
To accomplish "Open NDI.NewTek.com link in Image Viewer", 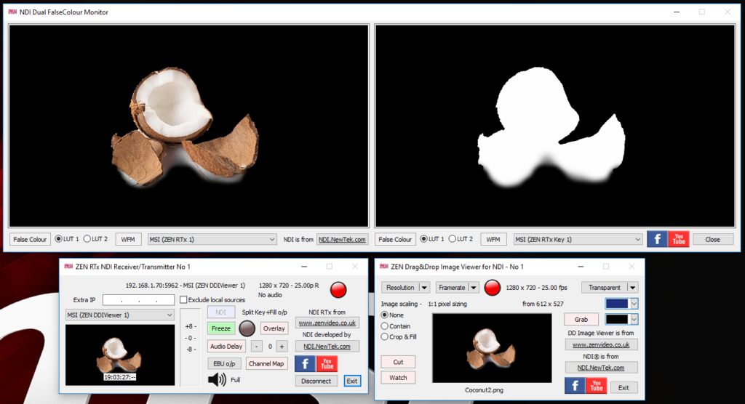I will 601,368.
